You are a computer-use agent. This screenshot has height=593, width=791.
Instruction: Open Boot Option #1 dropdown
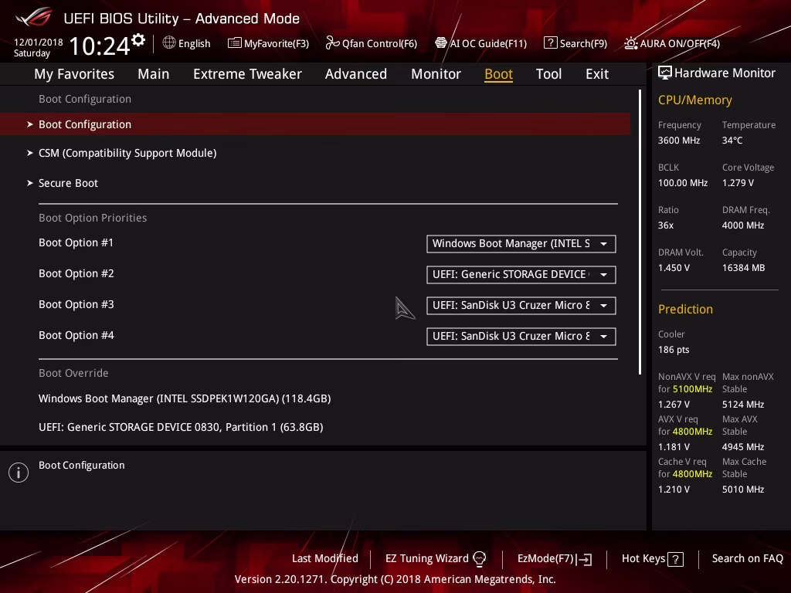point(521,243)
